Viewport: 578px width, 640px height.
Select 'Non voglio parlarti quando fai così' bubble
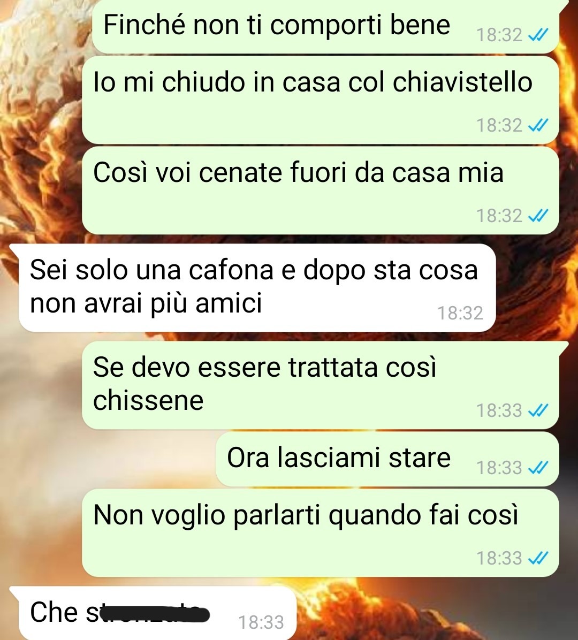coord(321,532)
